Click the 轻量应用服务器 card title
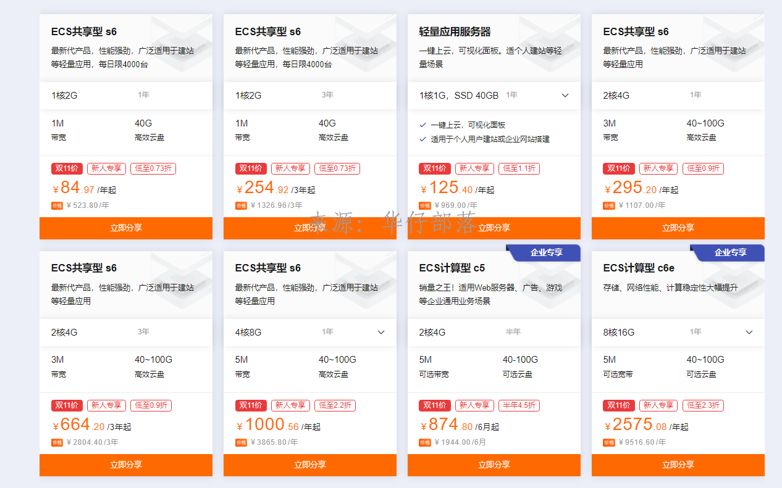 pyautogui.click(x=455, y=31)
